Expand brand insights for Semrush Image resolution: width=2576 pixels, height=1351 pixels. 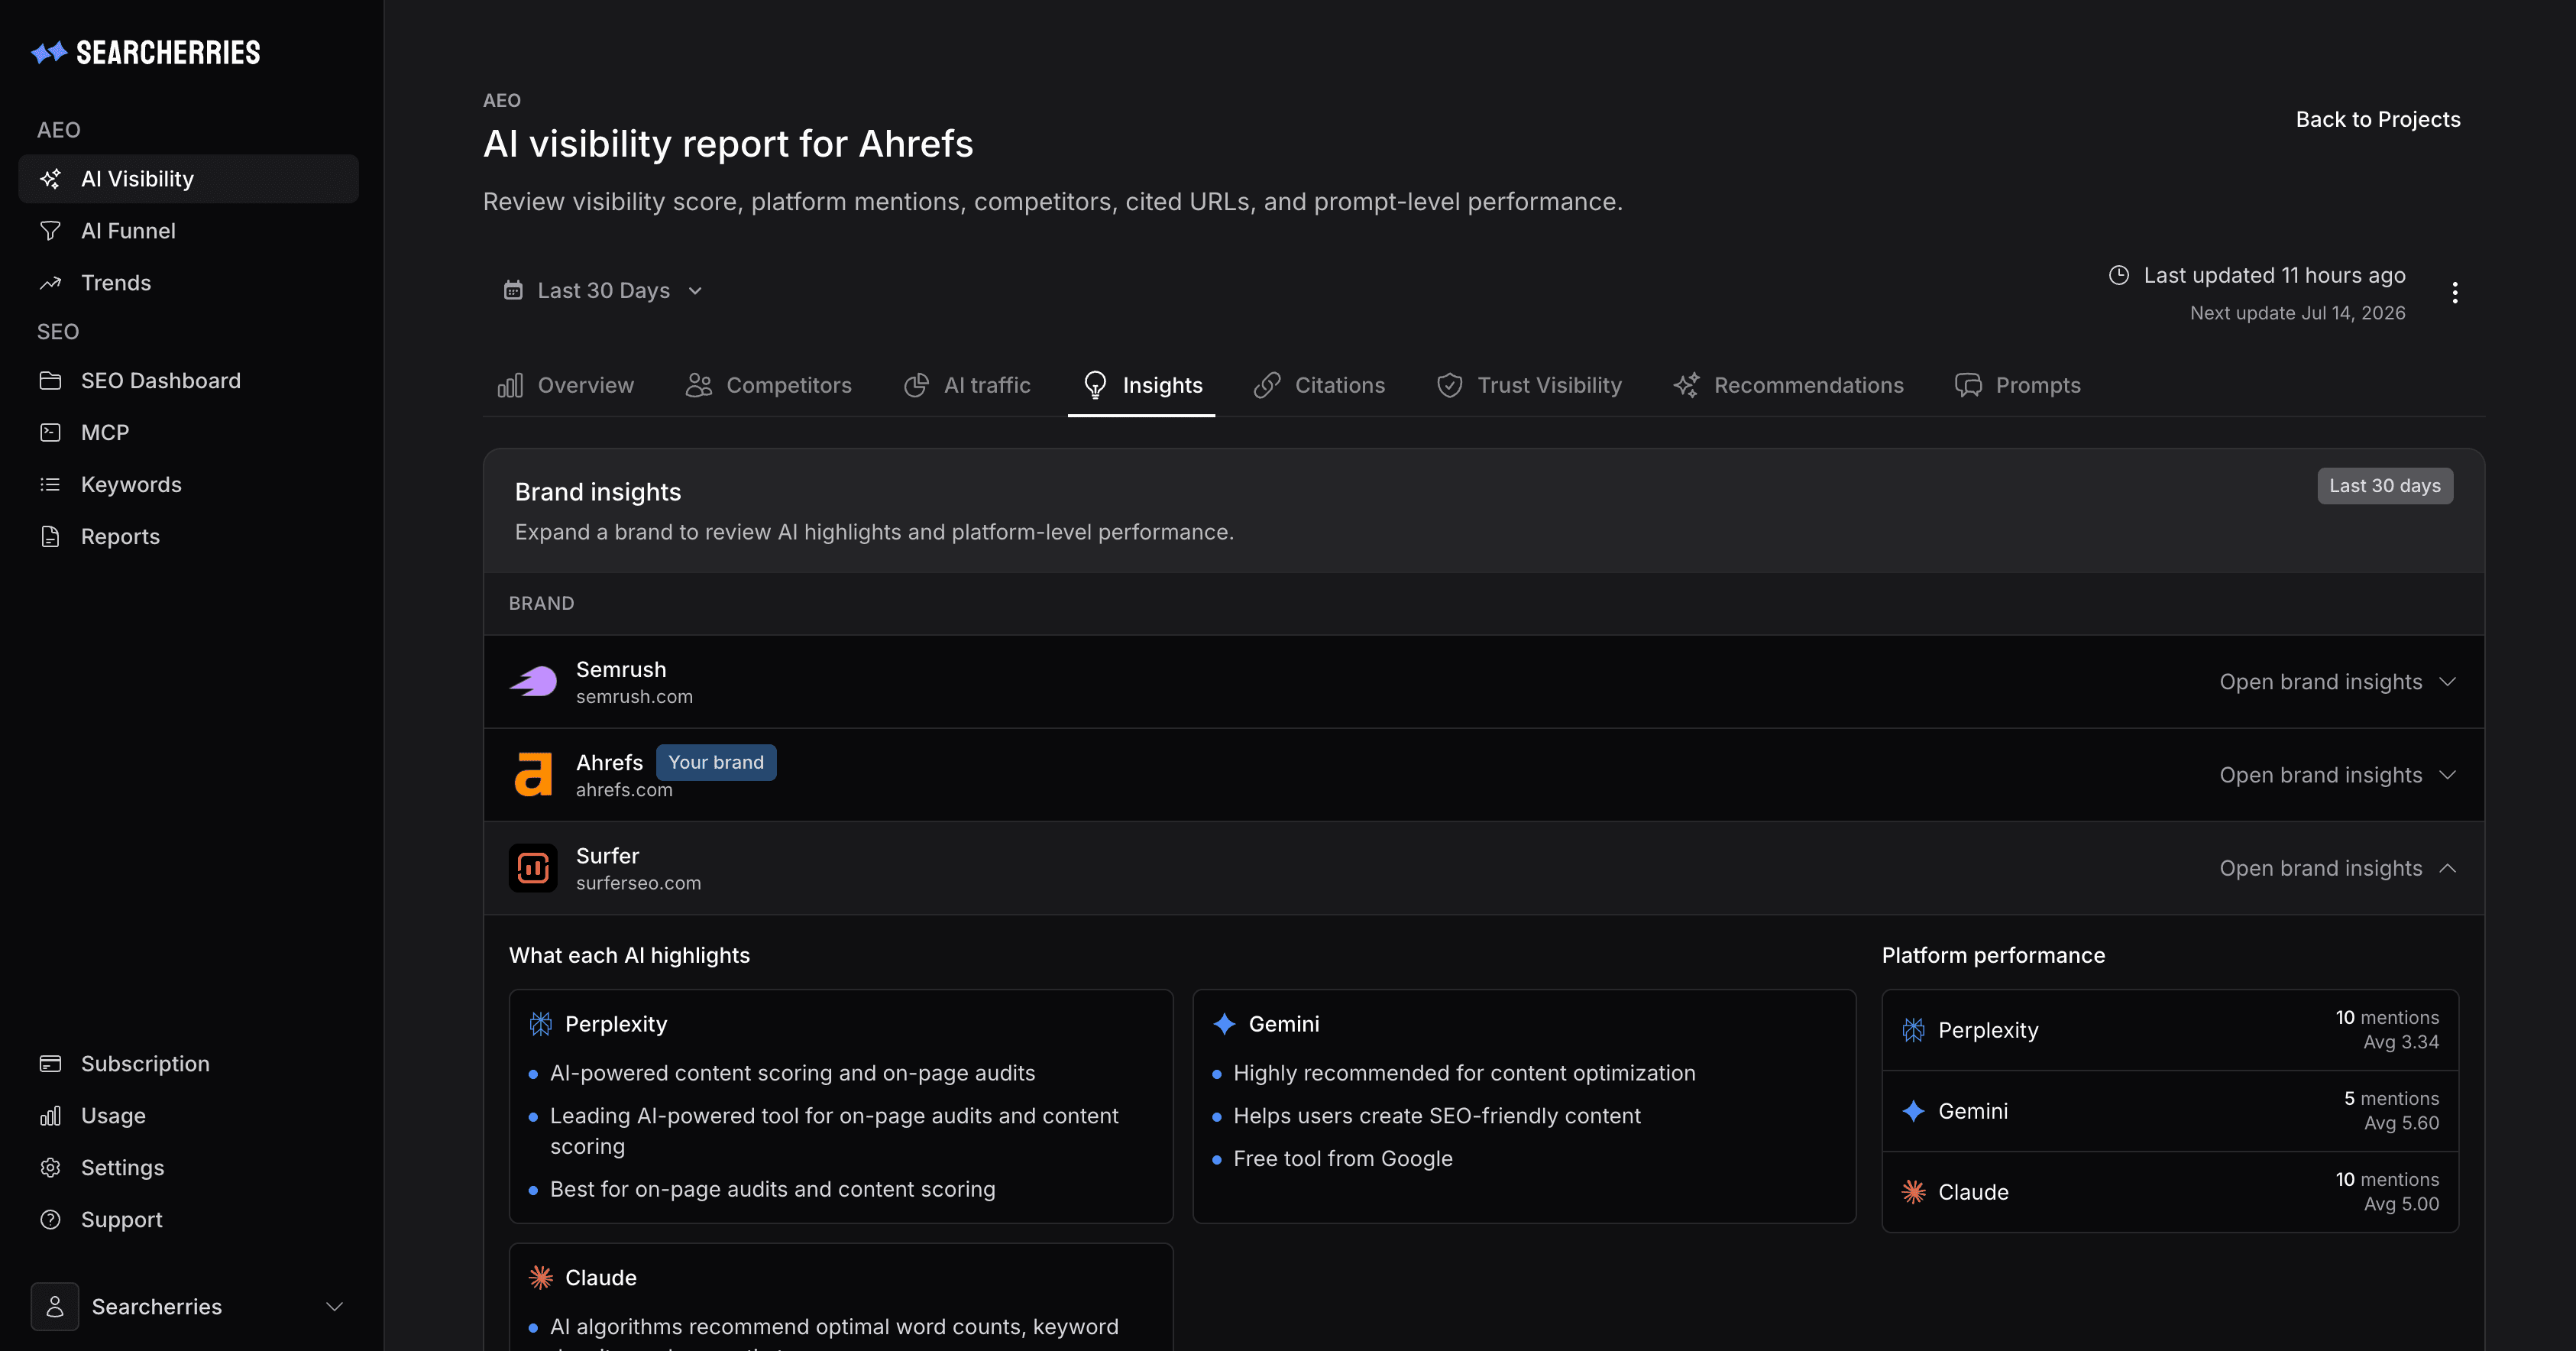[2337, 682]
